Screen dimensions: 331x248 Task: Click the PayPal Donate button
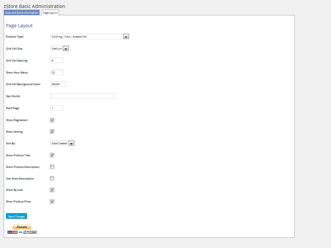coord(22,227)
